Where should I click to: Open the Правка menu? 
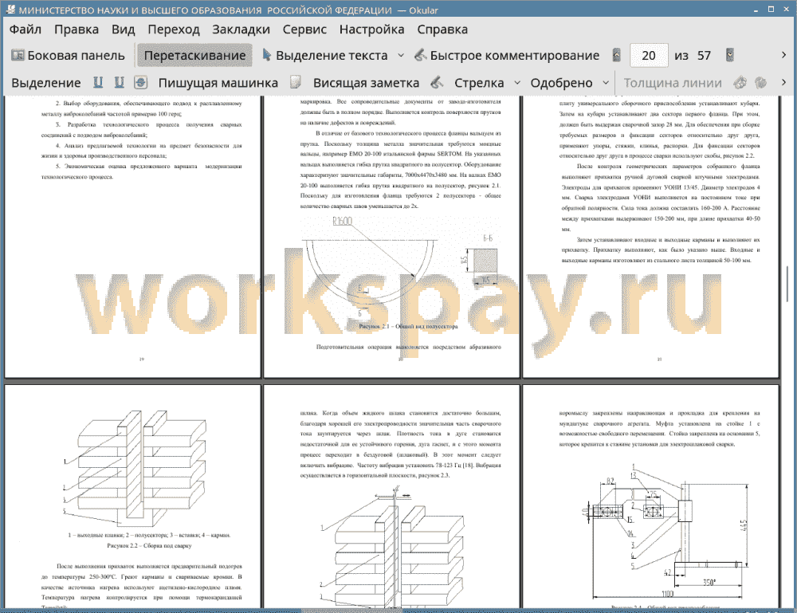click(77, 29)
